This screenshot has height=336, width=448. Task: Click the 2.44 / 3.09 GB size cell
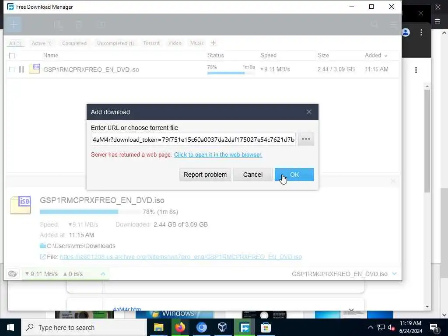[x=336, y=70]
